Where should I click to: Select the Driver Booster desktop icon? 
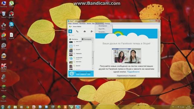[4, 26]
